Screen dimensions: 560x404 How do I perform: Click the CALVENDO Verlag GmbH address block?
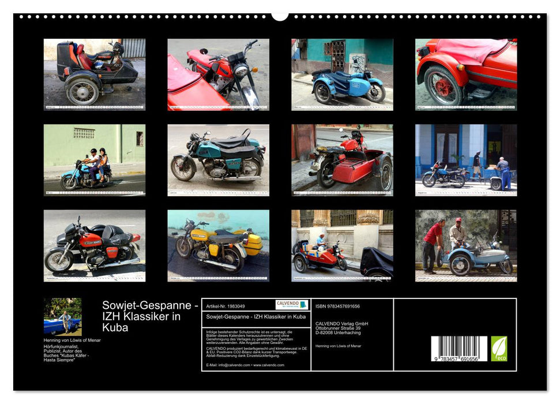[x=342, y=328]
